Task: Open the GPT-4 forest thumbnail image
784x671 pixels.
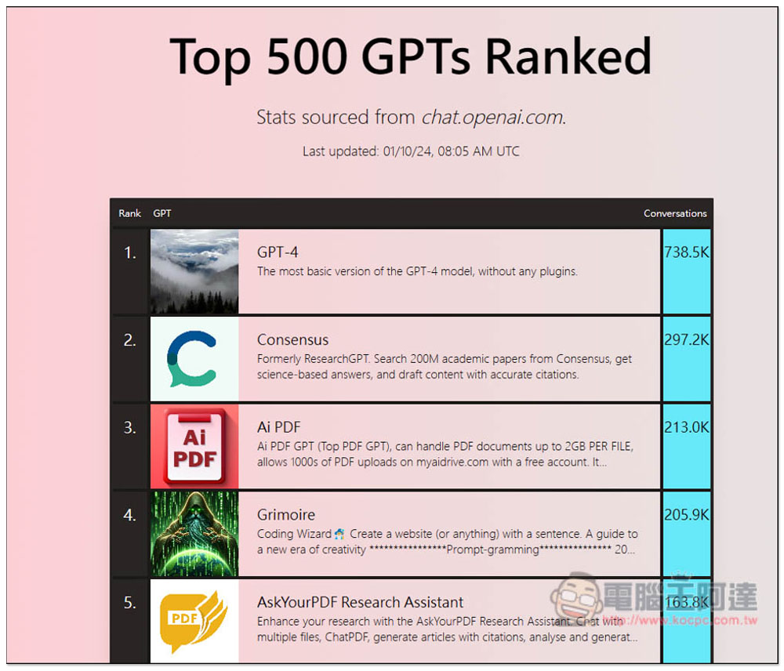Action: (x=194, y=271)
